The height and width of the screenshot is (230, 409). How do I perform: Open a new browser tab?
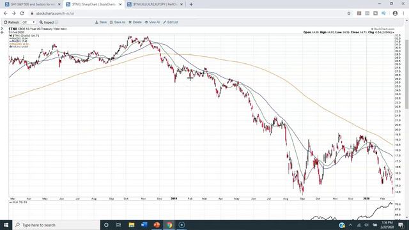tap(191, 4)
